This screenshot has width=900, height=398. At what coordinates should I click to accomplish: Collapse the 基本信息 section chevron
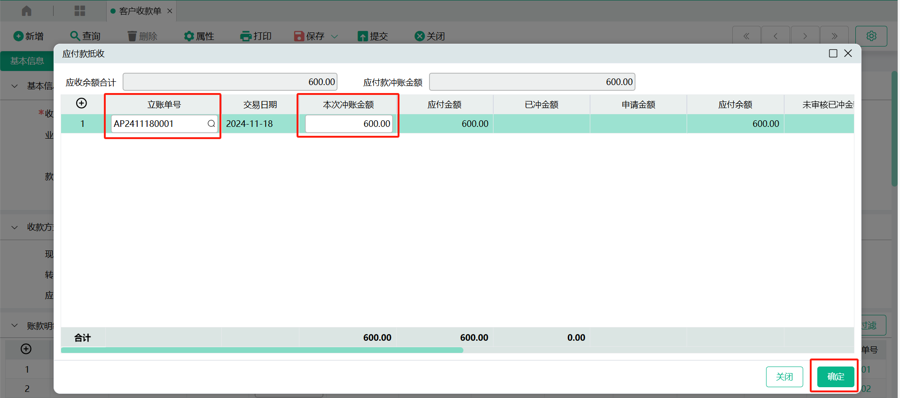coord(15,86)
